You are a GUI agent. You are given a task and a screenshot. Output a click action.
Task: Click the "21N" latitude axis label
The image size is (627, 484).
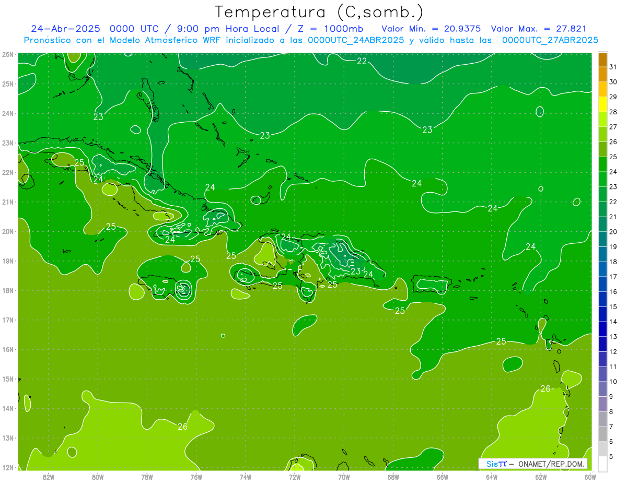8,202
